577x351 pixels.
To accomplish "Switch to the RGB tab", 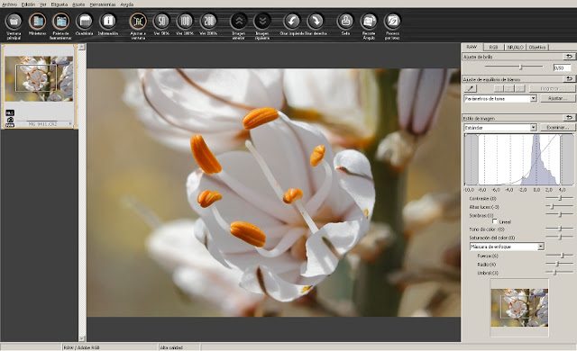I will click(493, 48).
